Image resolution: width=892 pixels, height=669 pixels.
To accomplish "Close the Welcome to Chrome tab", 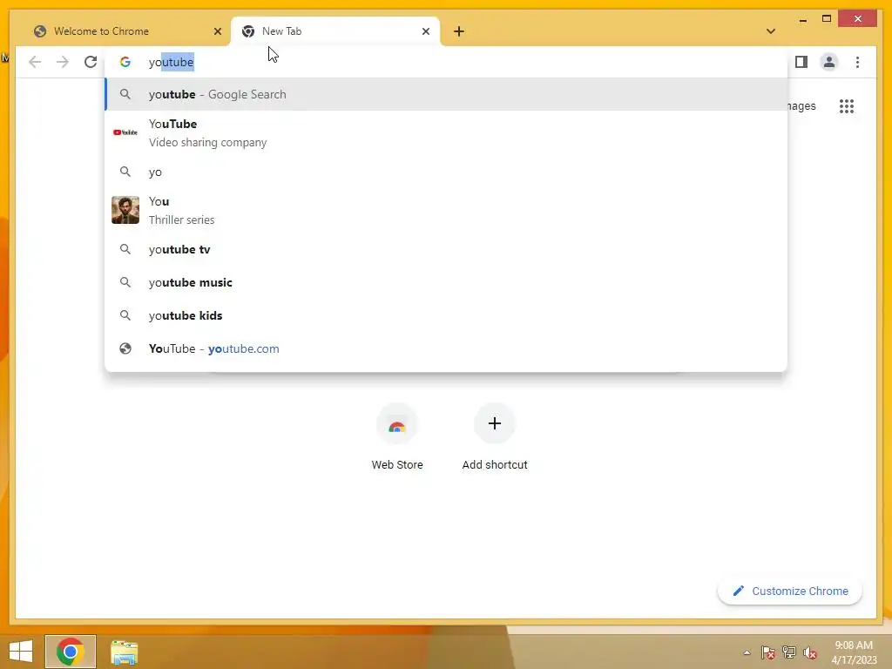I will 217,31.
